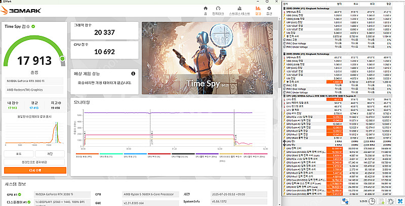This screenshot has width=405, height=206.
Task: Click the overall score 17 913
Action: [34, 61]
